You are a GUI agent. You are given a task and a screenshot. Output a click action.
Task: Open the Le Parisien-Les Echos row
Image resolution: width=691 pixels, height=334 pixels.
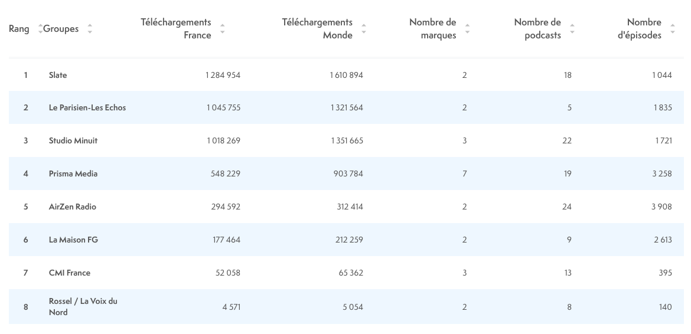coord(87,108)
